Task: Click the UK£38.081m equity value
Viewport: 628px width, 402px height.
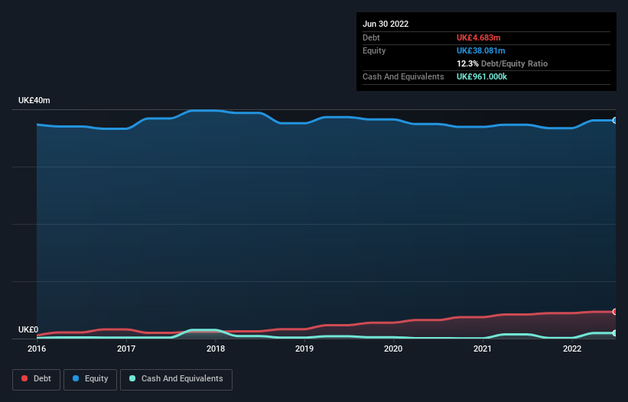Action: (x=481, y=50)
